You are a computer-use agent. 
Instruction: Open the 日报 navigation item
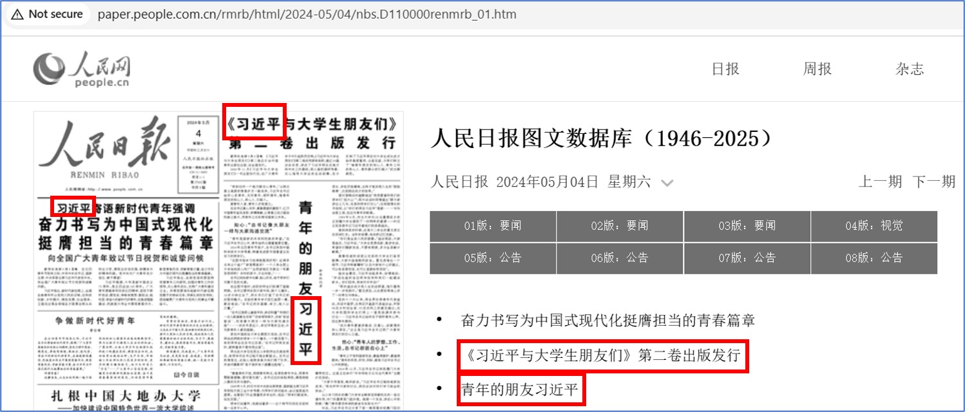coord(725,69)
